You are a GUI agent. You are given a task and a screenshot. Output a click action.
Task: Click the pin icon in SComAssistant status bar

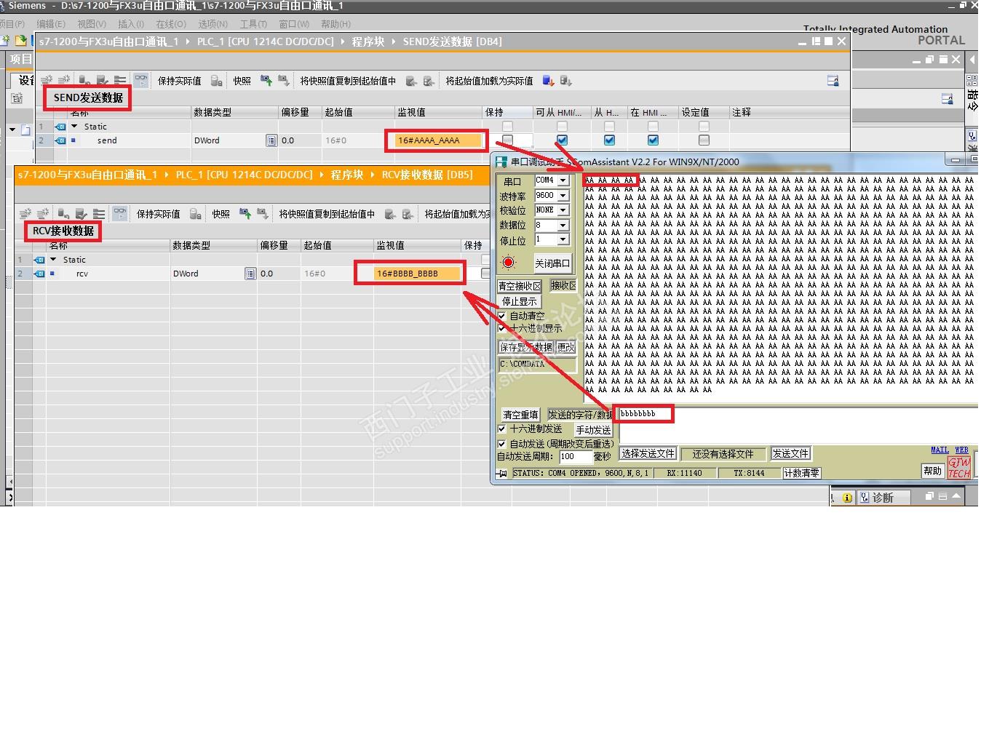click(501, 473)
